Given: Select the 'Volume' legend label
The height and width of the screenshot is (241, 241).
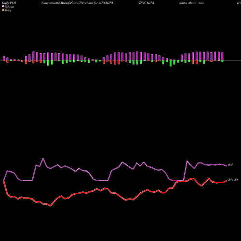Looking at the screenshot, I should point(9,7).
